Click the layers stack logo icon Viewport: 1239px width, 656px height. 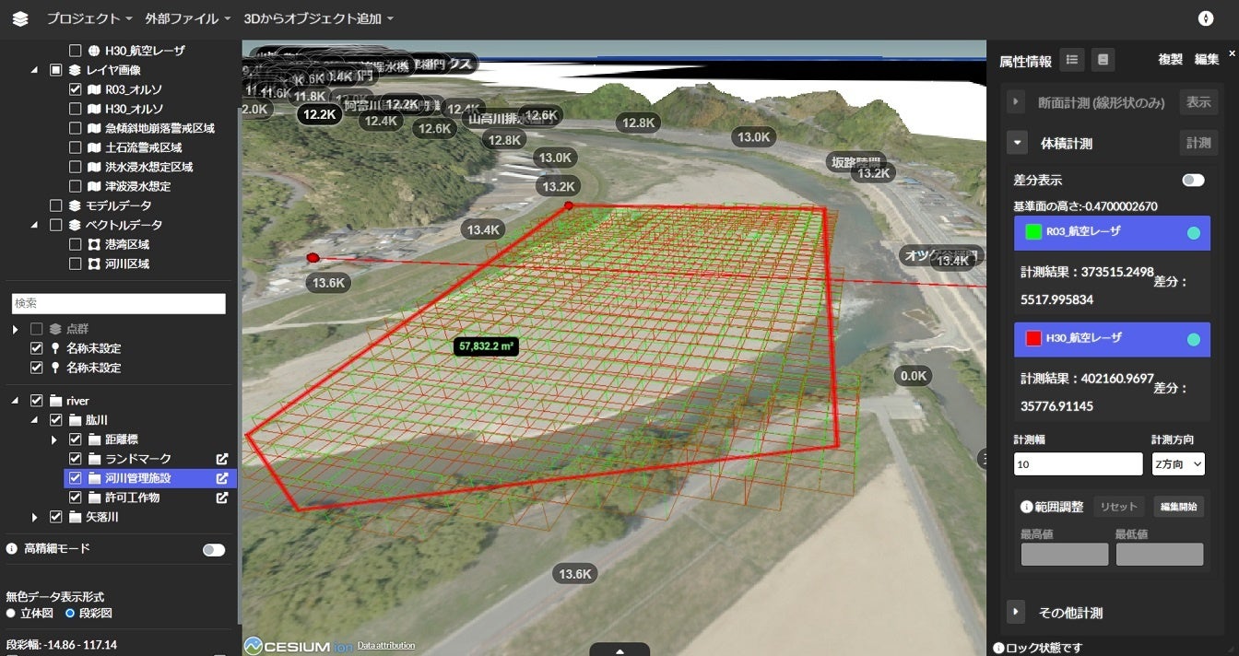coord(20,18)
